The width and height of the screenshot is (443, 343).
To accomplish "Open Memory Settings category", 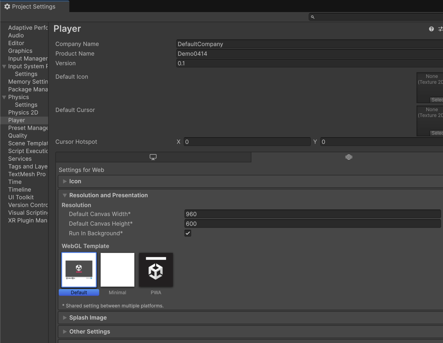I will click(28, 82).
